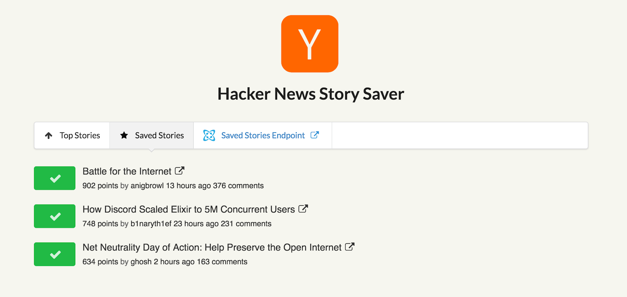Open How Discord Scaled Elixir story title

188,209
